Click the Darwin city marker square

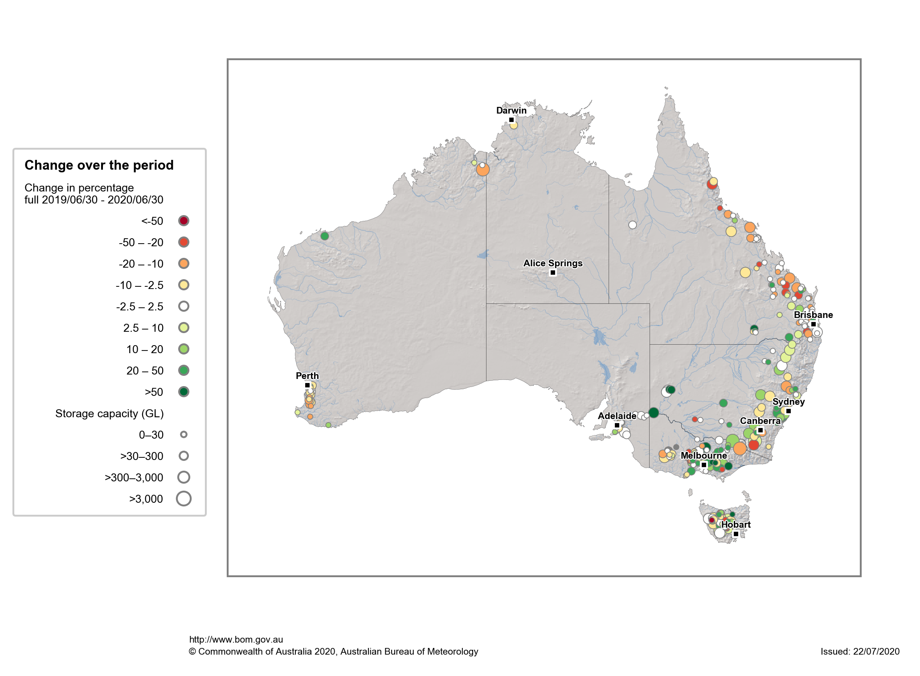(x=511, y=120)
